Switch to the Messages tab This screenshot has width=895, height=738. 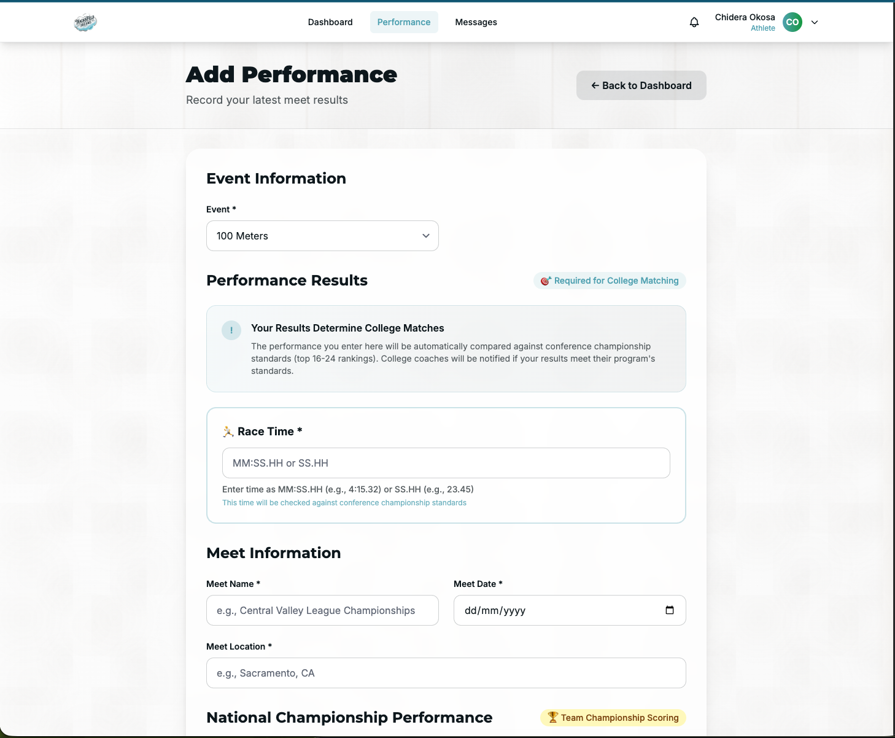click(x=476, y=22)
